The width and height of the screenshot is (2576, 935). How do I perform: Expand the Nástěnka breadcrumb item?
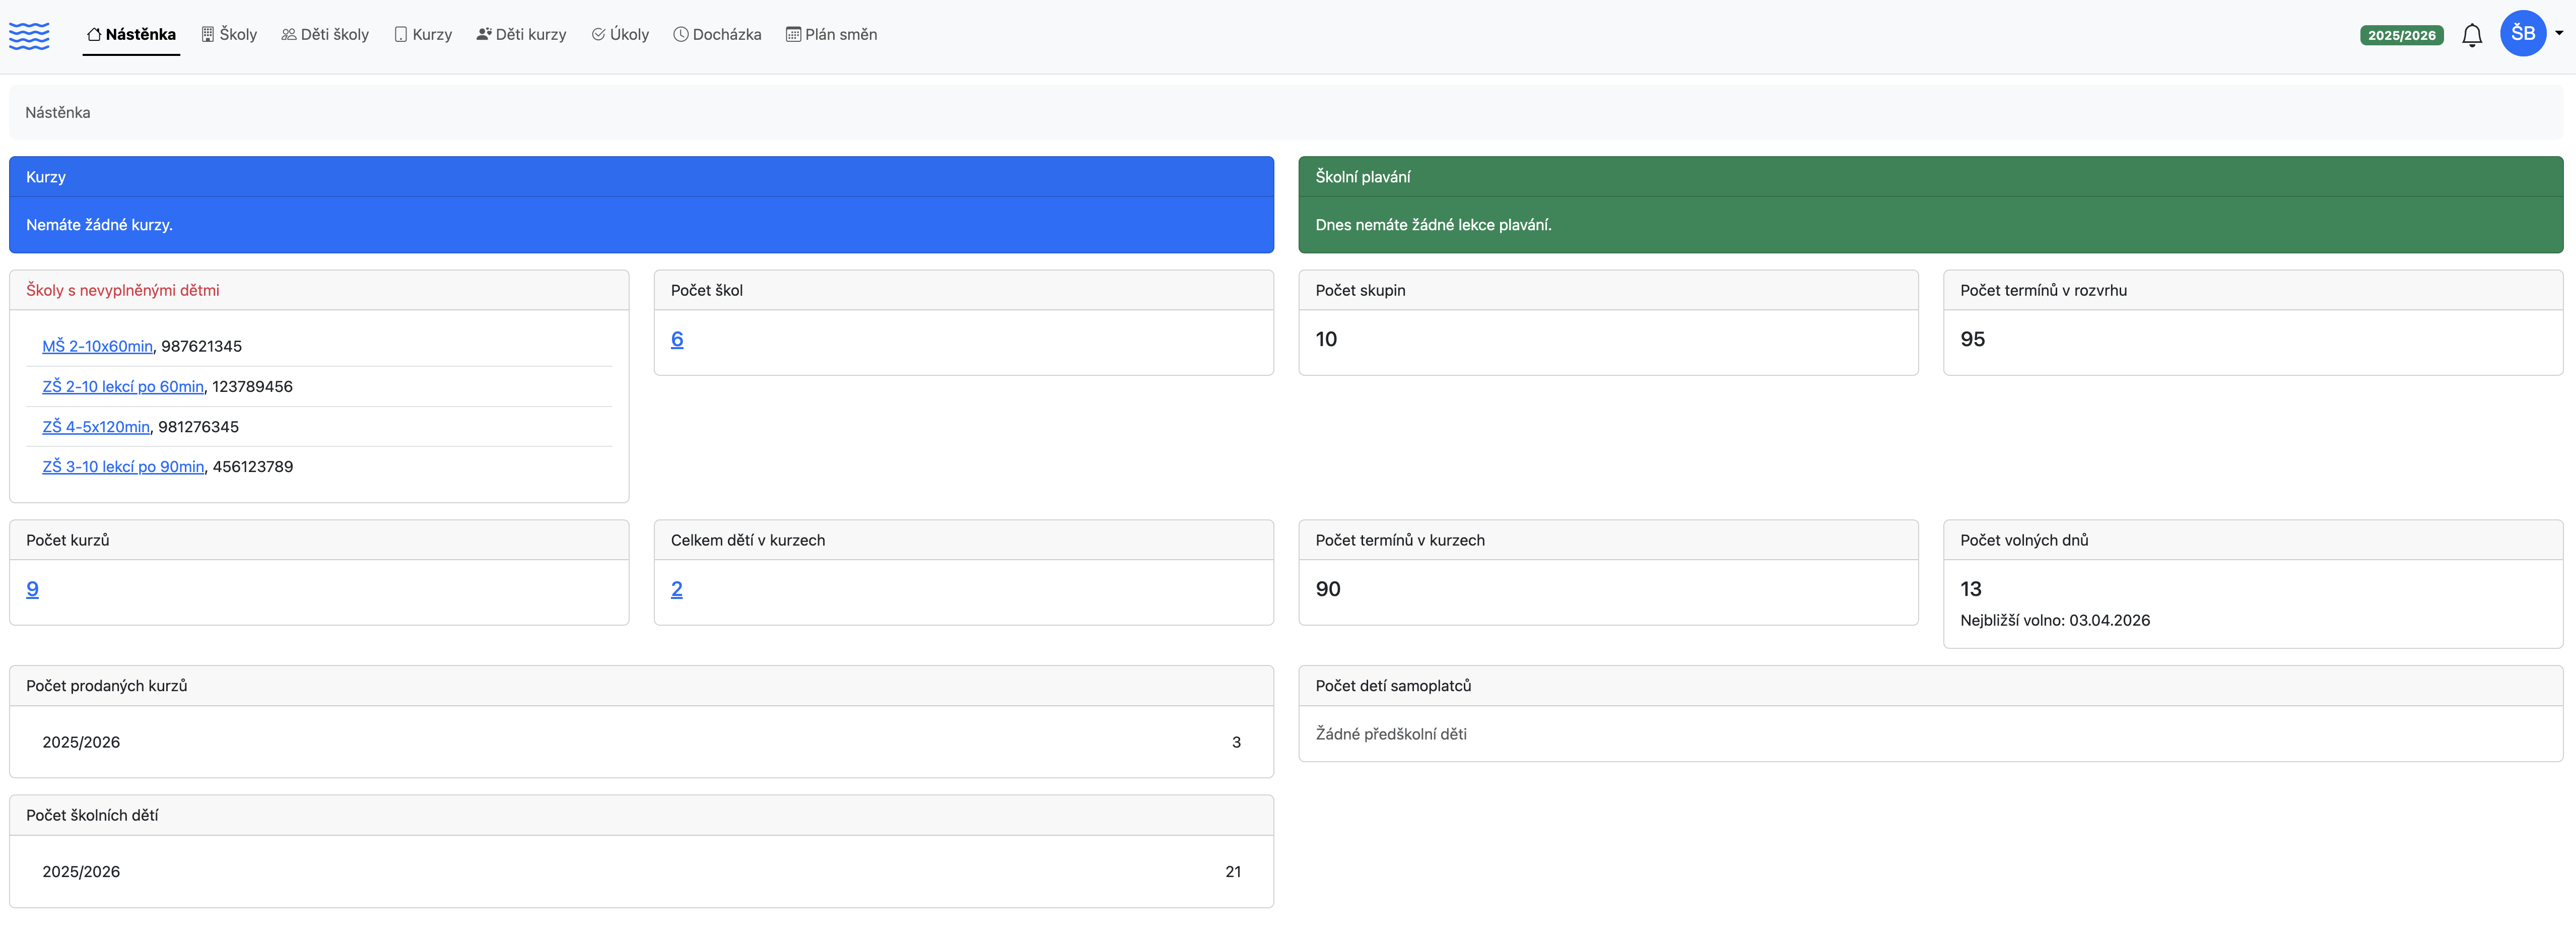[57, 112]
